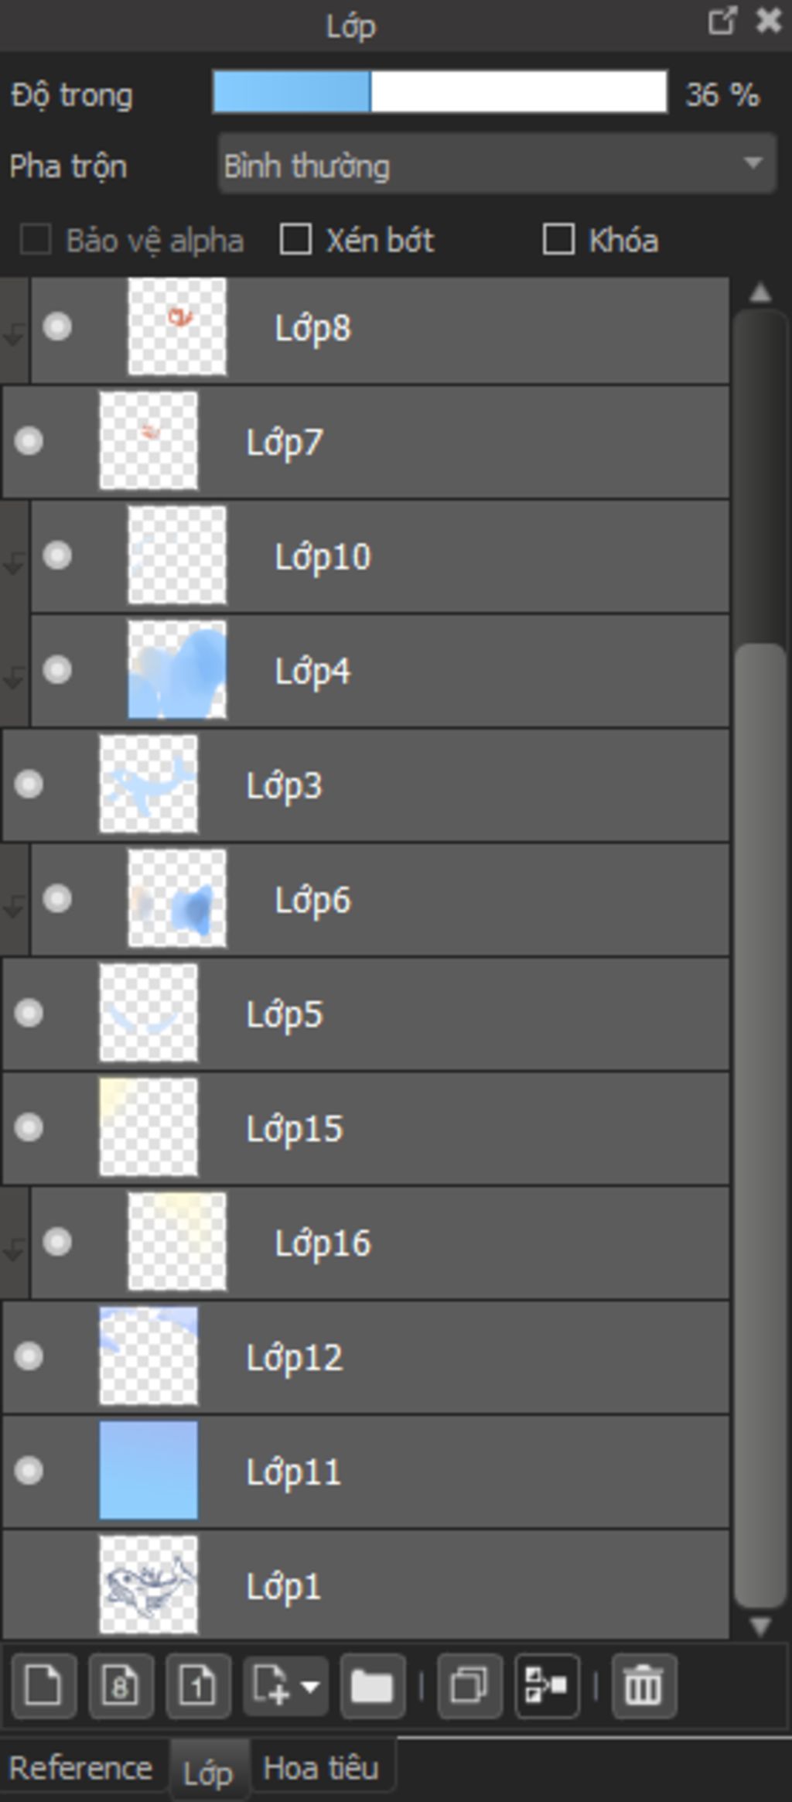The height and width of the screenshot is (1802, 792).
Task: Toggle visibility of Lớp11 layer
Action: 29,1470
